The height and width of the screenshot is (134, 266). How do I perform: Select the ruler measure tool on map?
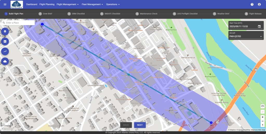tap(262, 106)
